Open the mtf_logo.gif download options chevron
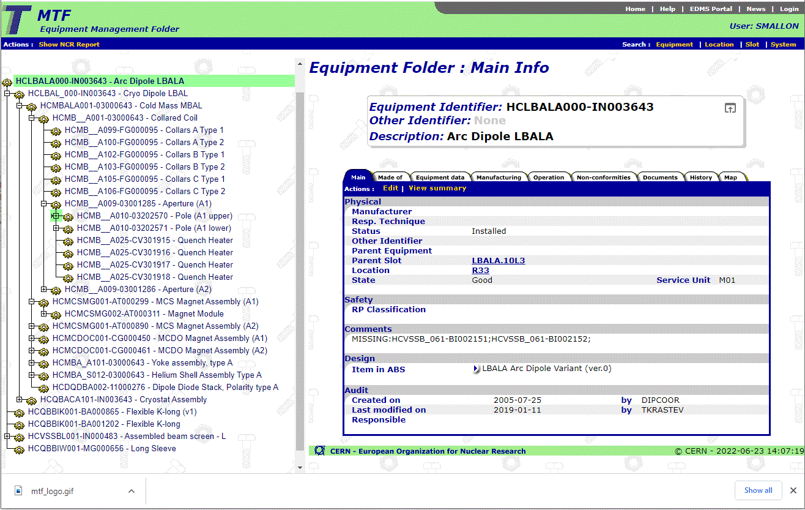Image resolution: width=805 pixels, height=510 pixels. [x=132, y=490]
